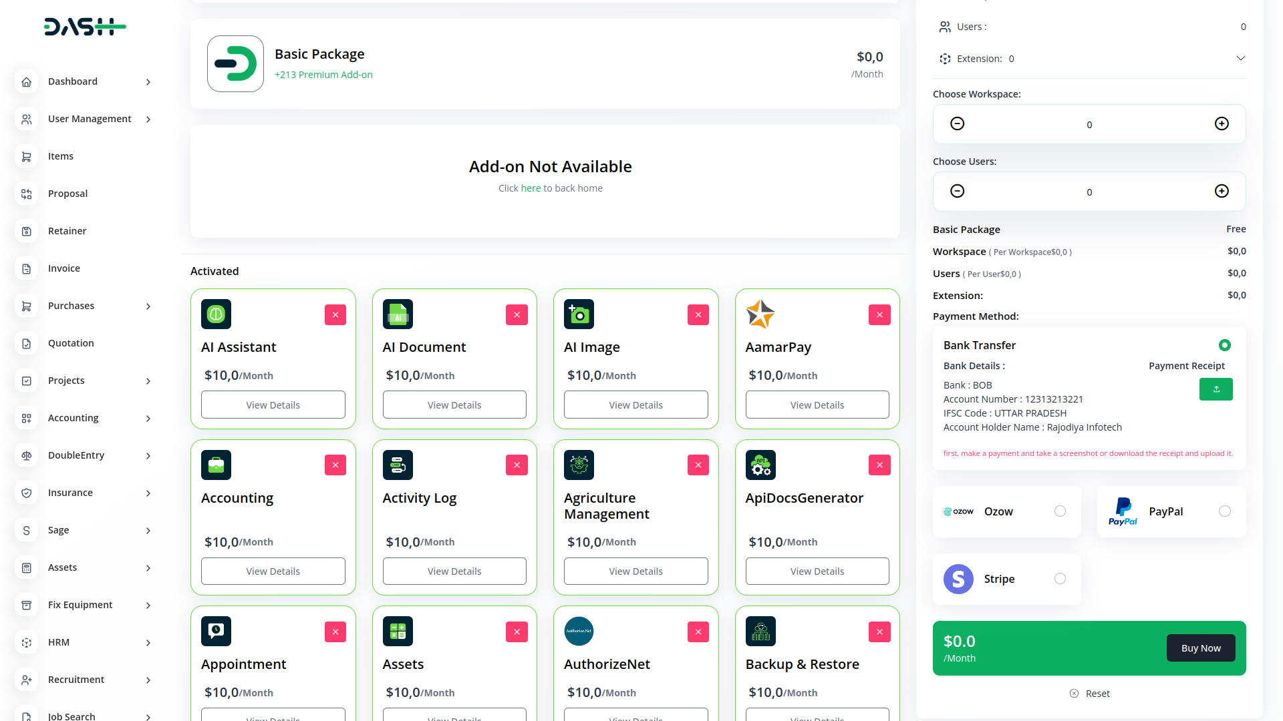1283x721 pixels.
Task: Open the Proposal sidebar item
Action: pos(67,194)
